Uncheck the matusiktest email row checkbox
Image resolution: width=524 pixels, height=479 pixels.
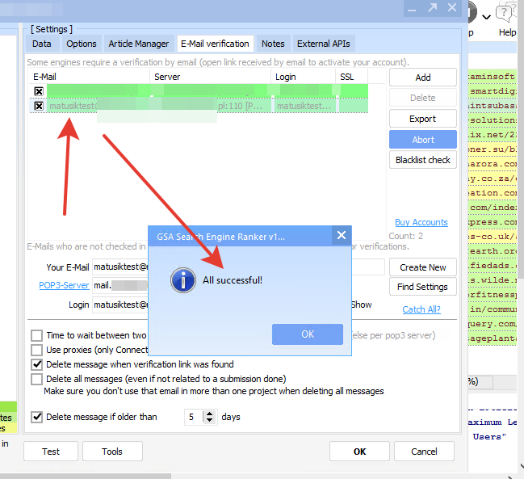(39, 106)
